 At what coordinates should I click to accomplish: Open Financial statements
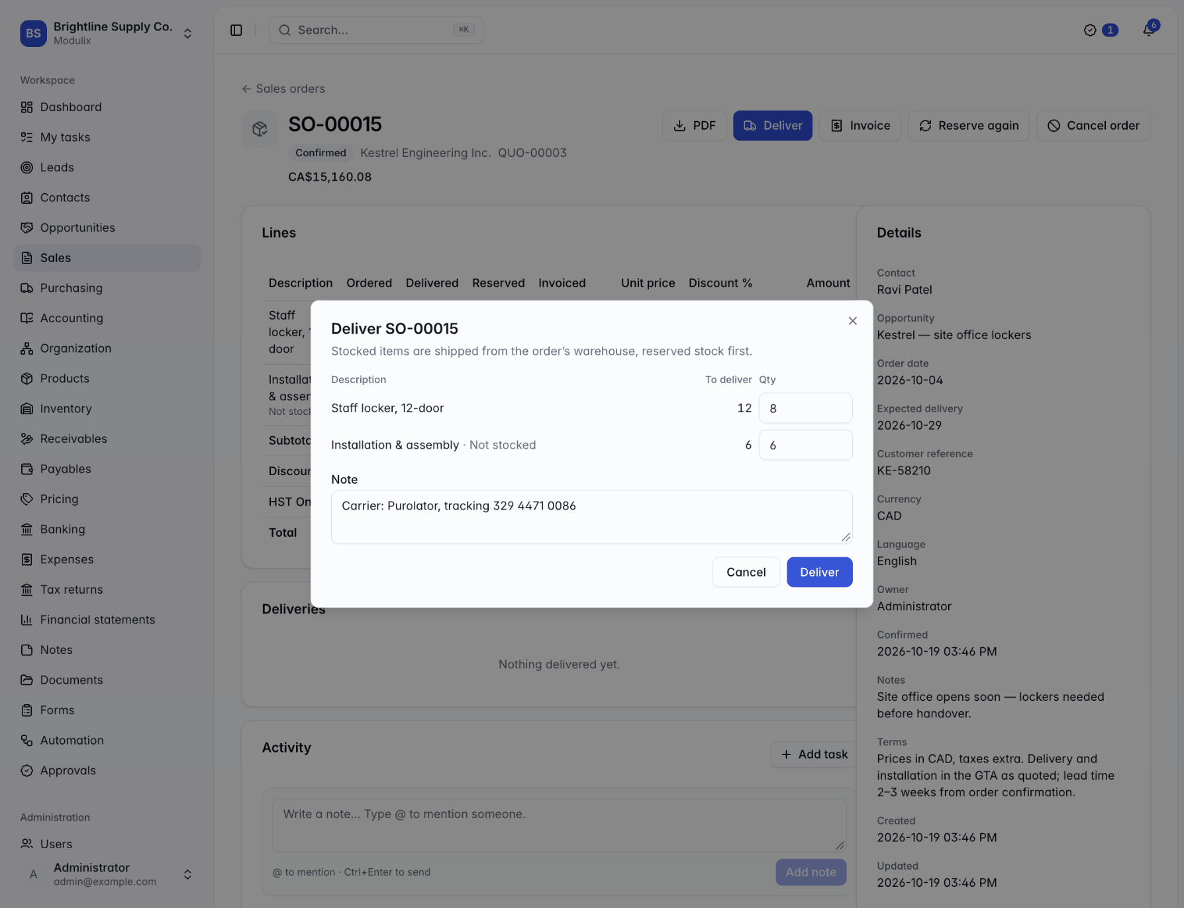[107, 619]
